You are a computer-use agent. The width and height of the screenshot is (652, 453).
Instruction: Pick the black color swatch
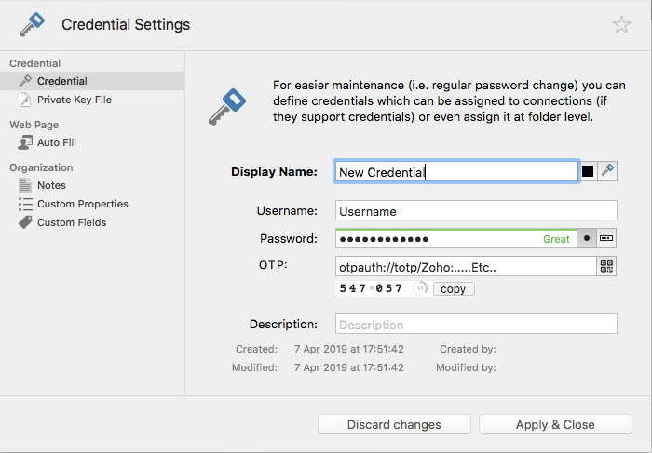(588, 171)
